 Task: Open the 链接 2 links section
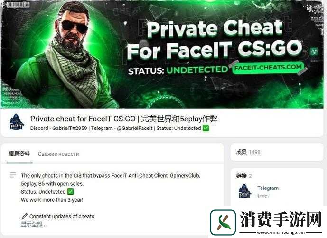click(x=244, y=176)
